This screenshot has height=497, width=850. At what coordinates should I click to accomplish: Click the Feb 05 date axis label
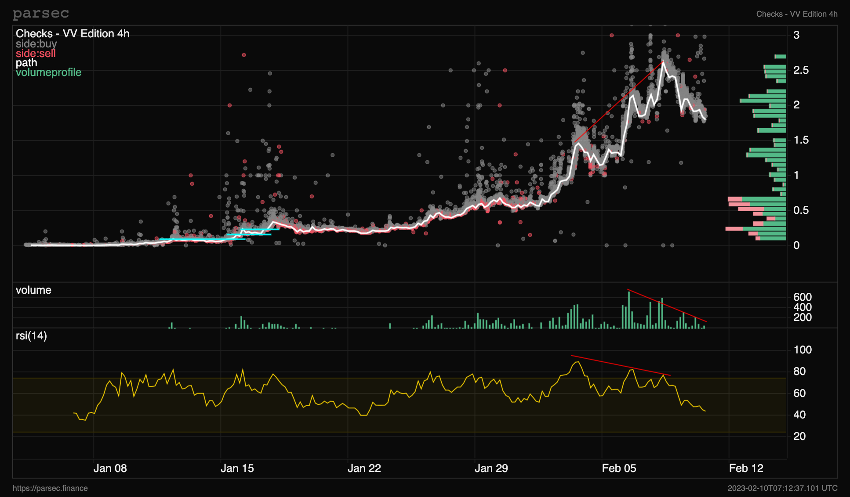(x=619, y=468)
